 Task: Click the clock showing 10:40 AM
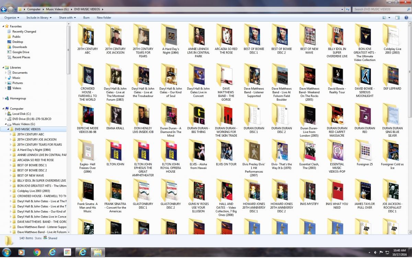[399, 250]
